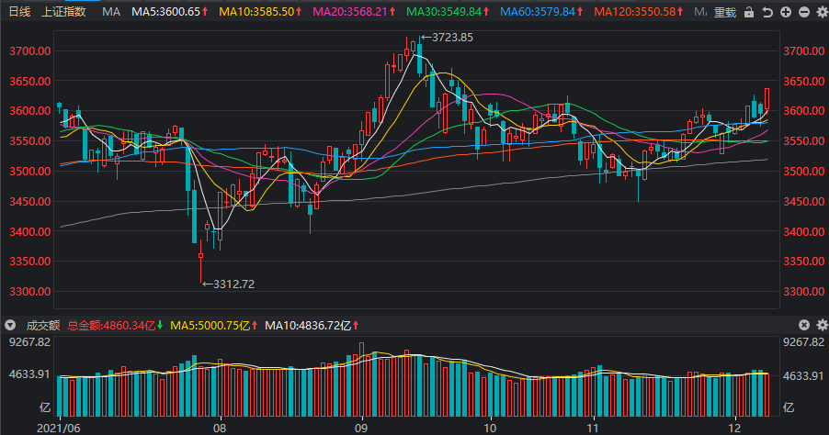Viewport: 829px width, 435px height.
Task: Click the undo arrow icon
Action: tap(767, 12)
